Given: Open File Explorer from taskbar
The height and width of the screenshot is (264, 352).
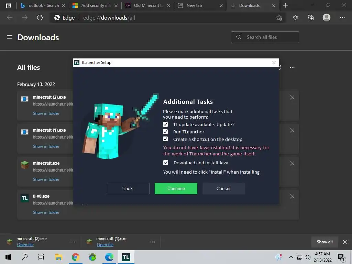Looking at the screenshot, I should [x=58, y=257].
